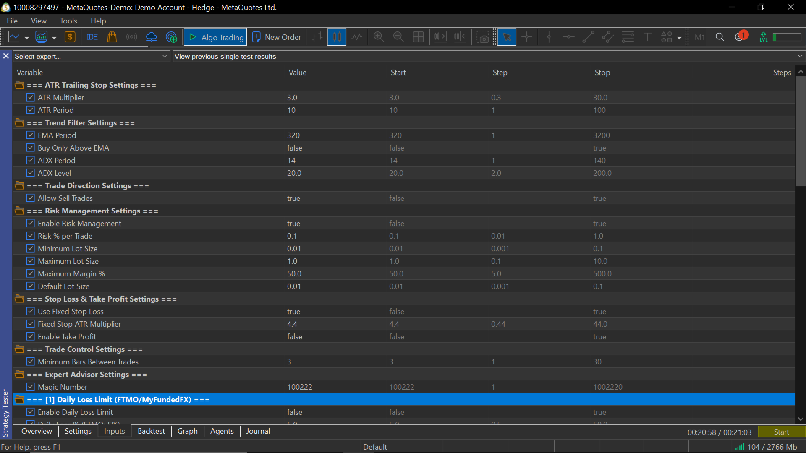
Task: Open the VPS cloud hosting icon
Action: coord(151,37)
